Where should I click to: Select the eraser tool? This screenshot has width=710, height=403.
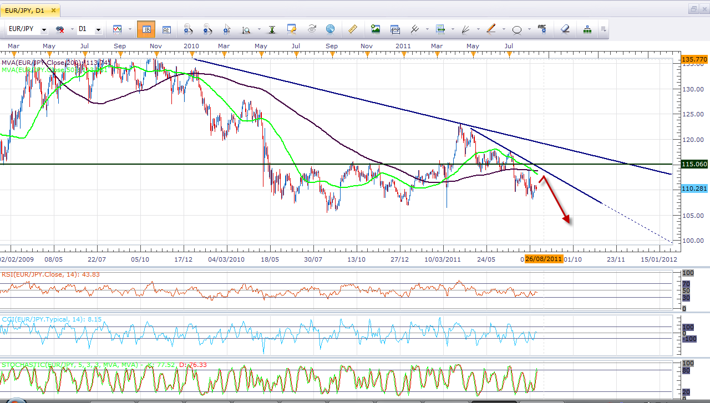click(x=565, y=29)
